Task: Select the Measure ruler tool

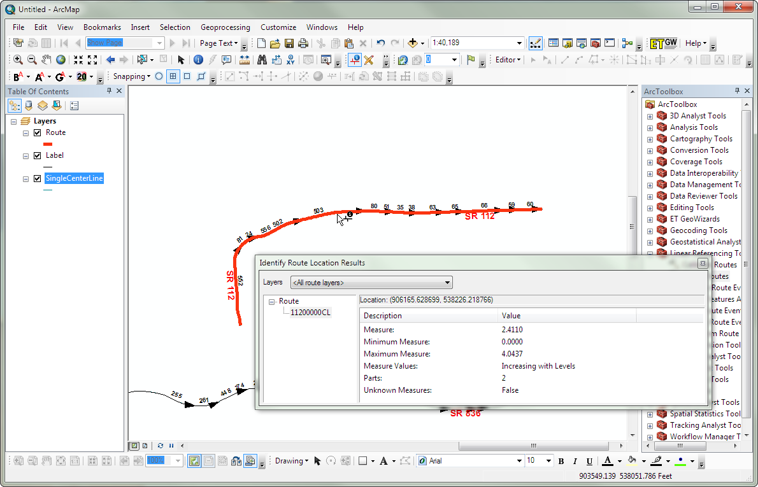Action: 244,60
